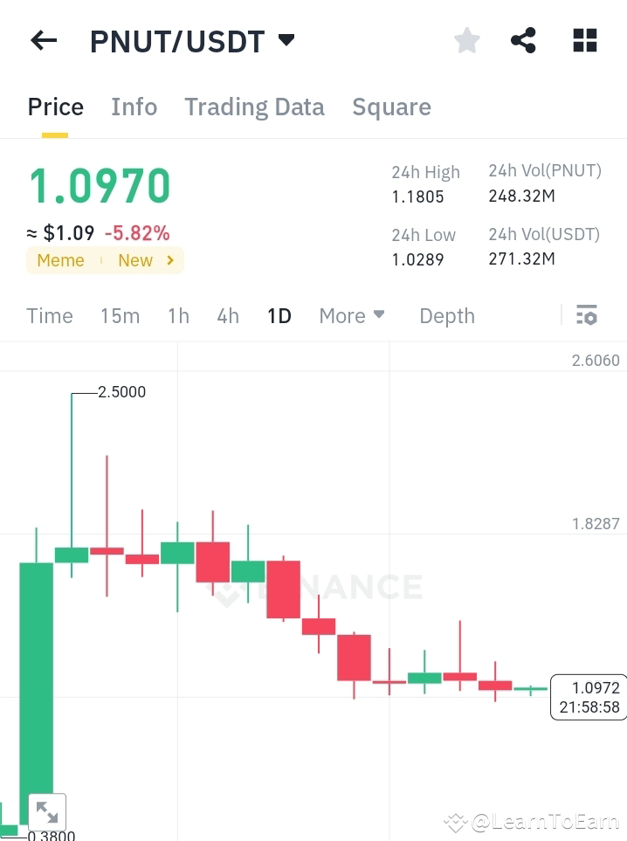Image resolution: width=627 pixels, height=841 pixels.
Task: Expand the More timeframe dropdown
Action: coord(351,315)
